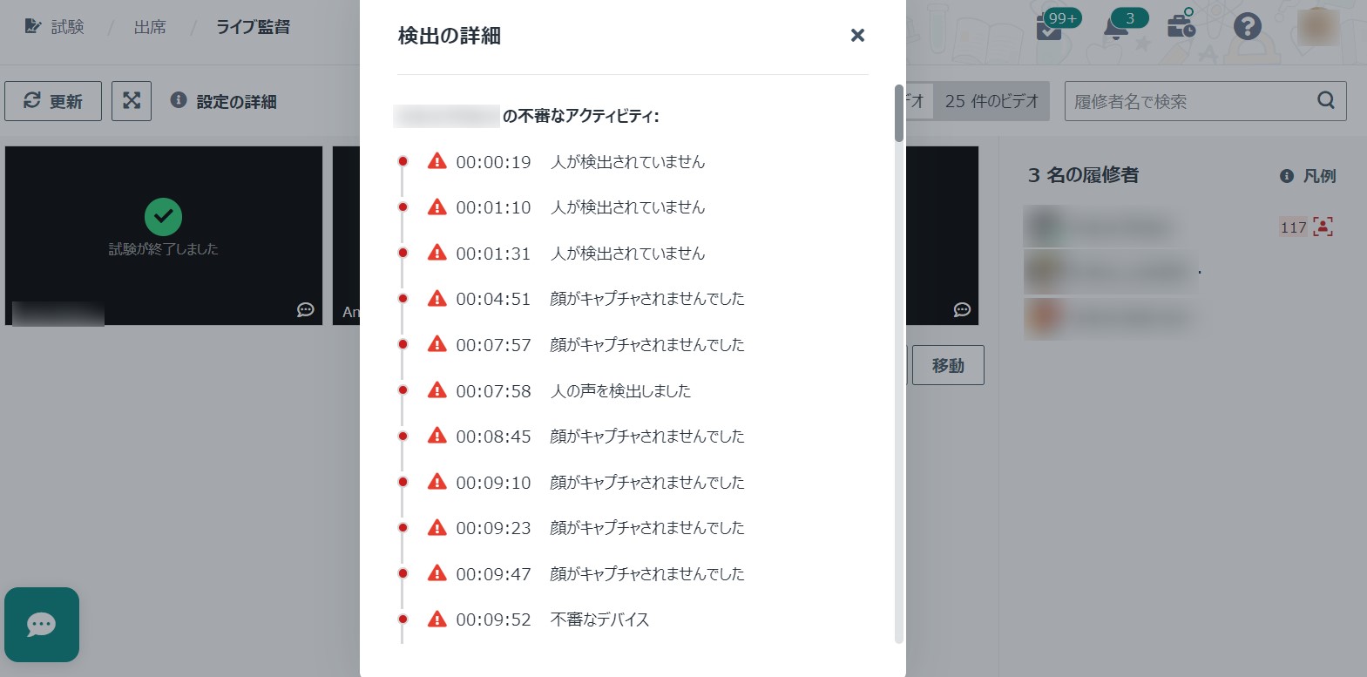The width and height of the screenshot is (1367, 677).
Task: Click warning icon at 00:04:51
Action: pyautogui.click(x=437, y=298)
